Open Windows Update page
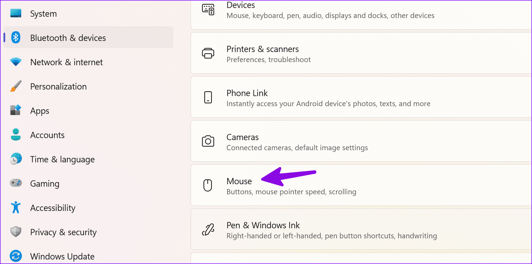This screenshot has width=532, height=264. 88,256
